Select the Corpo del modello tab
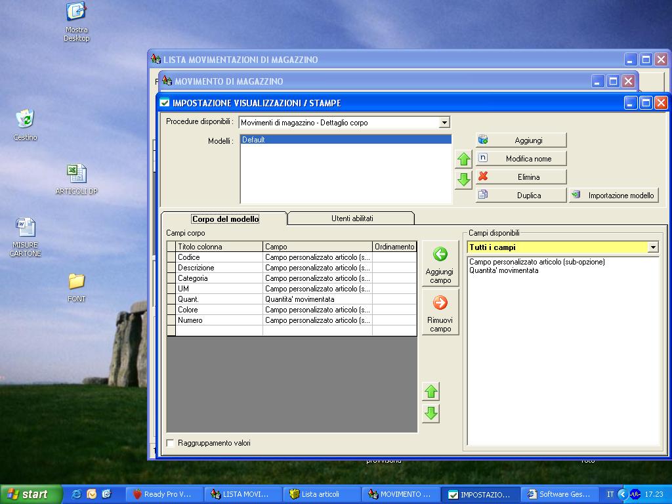Viewport: 672px width, 504px height. 225,219
